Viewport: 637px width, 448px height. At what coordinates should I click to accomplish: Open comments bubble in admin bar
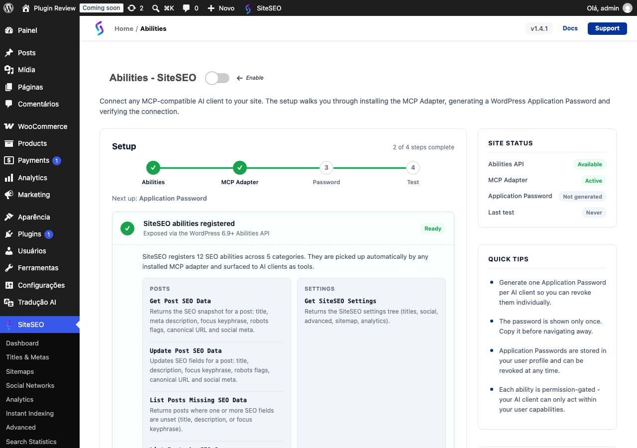click(x=186, y=8)
